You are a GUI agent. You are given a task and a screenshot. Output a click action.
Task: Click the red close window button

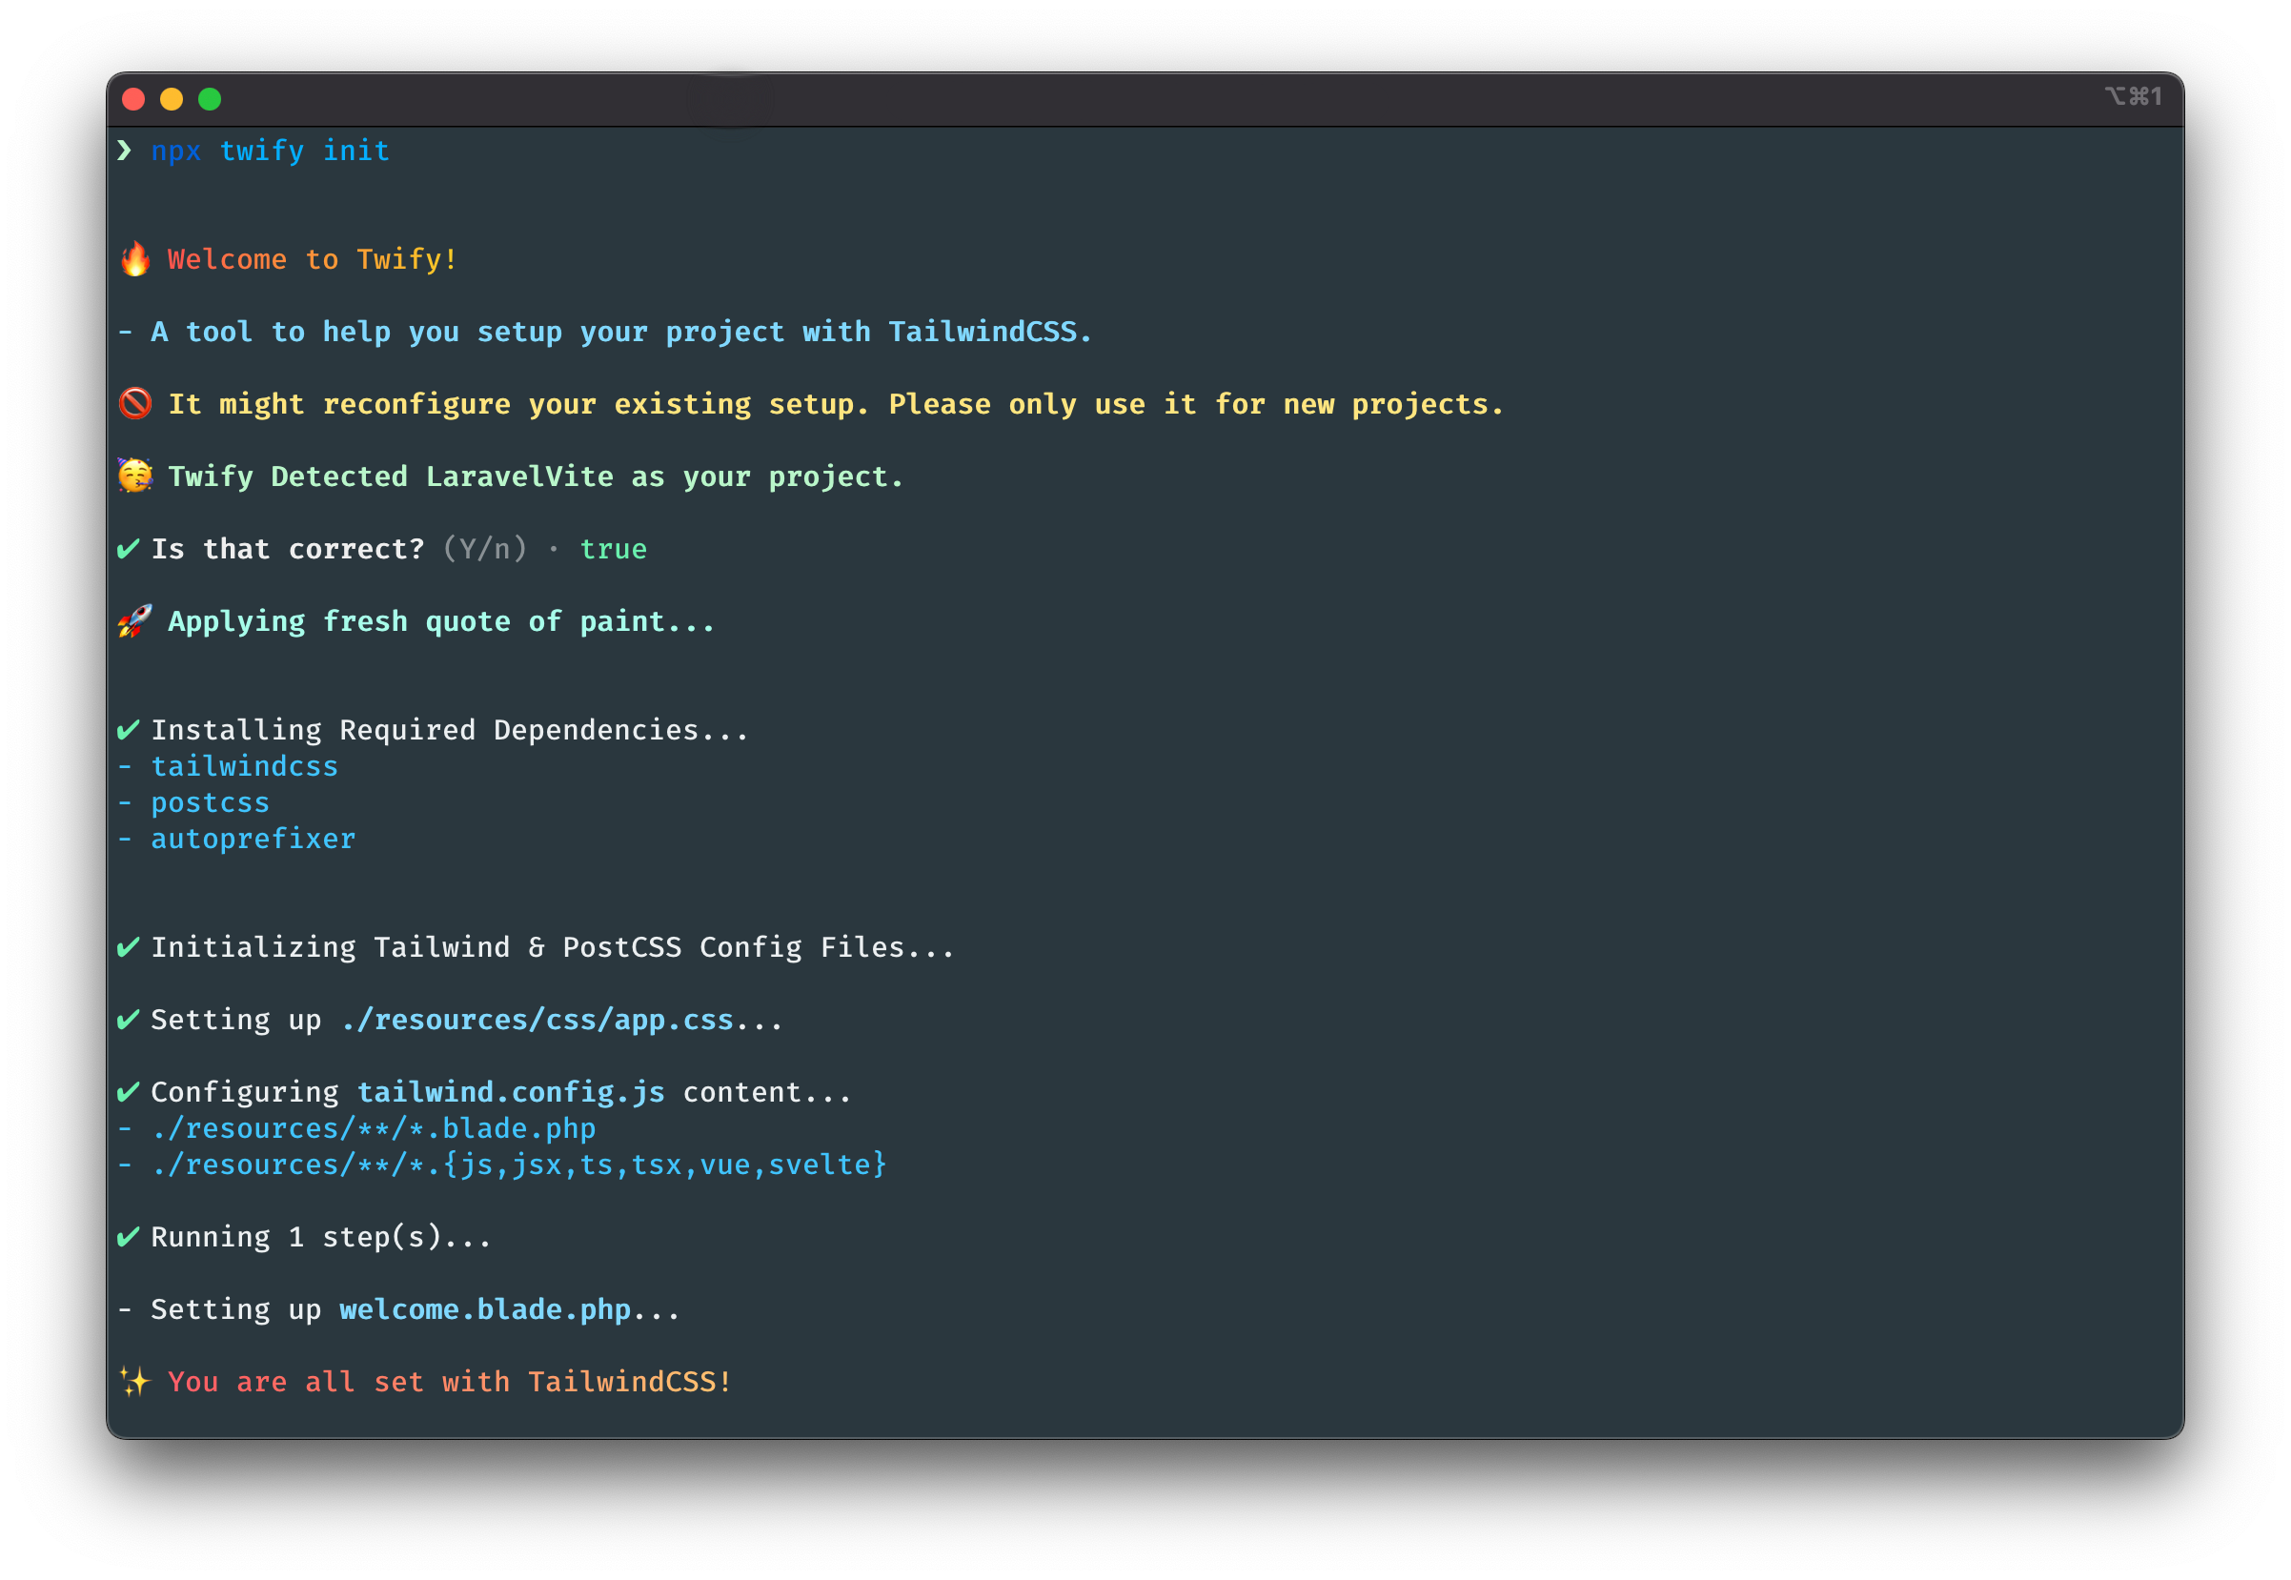[133, 99]
